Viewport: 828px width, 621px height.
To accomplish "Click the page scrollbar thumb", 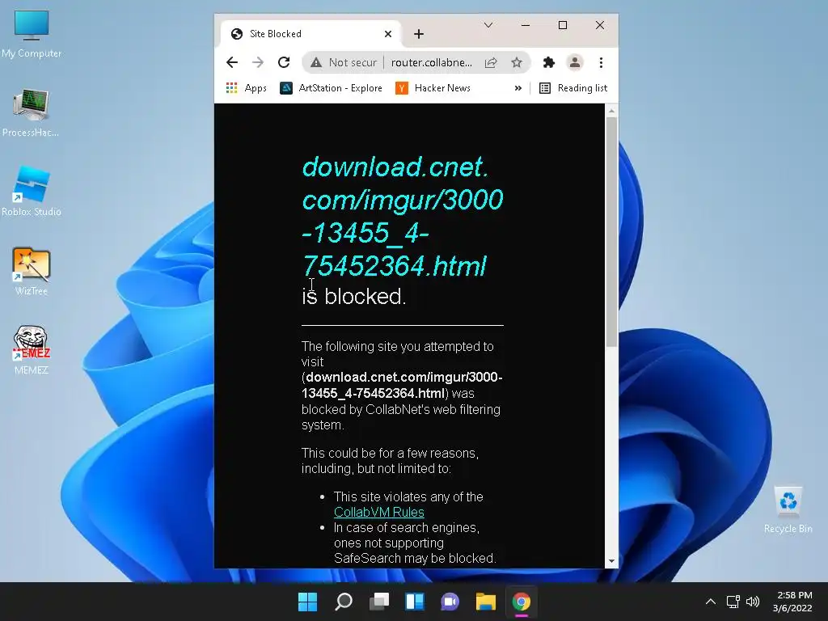I will click(x=611, y=232).
